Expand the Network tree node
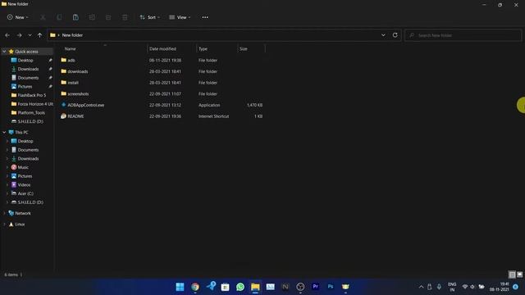 click(x=4, y=213)
